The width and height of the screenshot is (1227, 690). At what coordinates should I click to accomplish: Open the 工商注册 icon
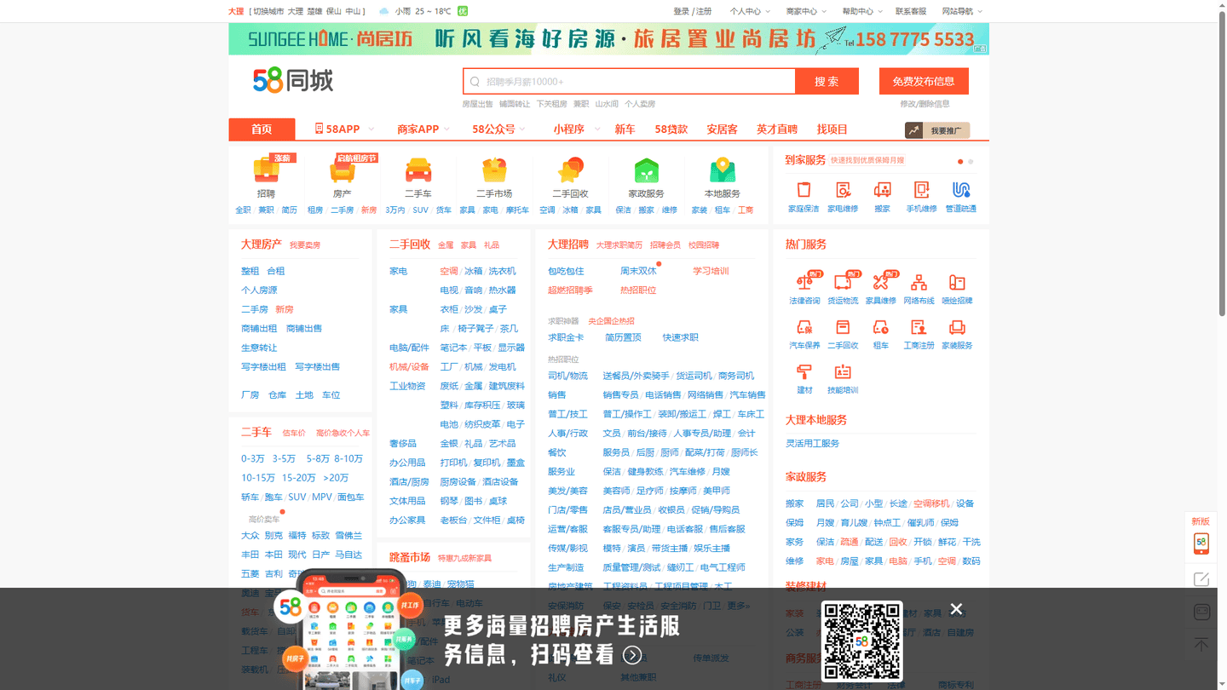click(919, 327)
